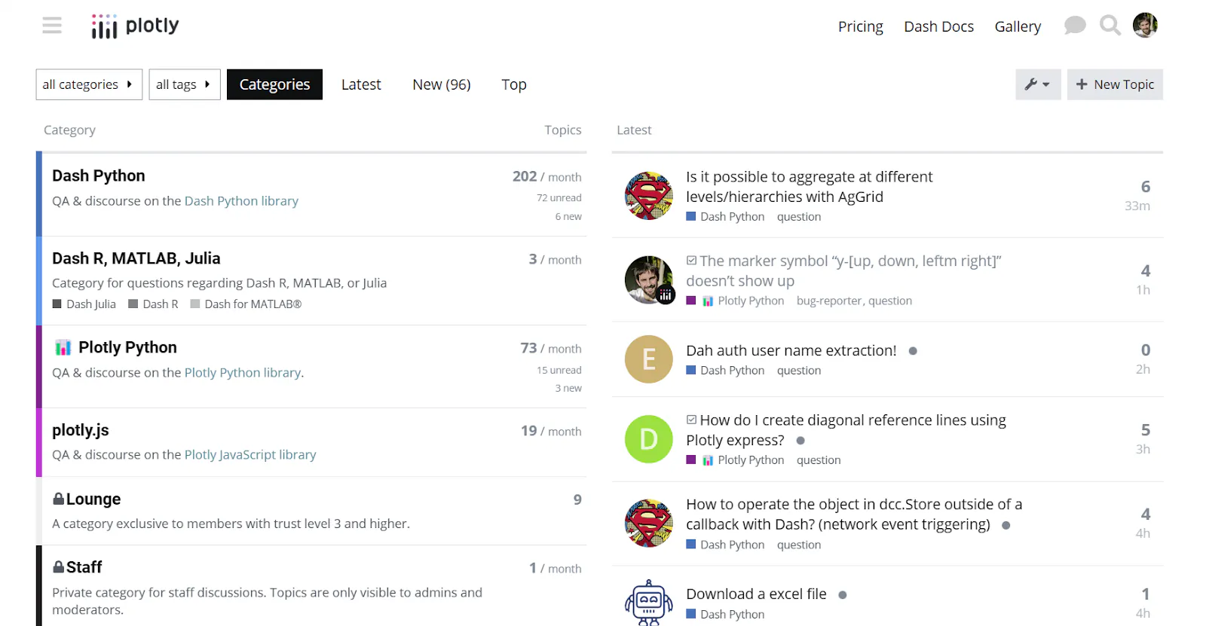Click the E avatar on Dah auth topic
The width and height of the screenshot is (1206, 626).
click(648, 359)
